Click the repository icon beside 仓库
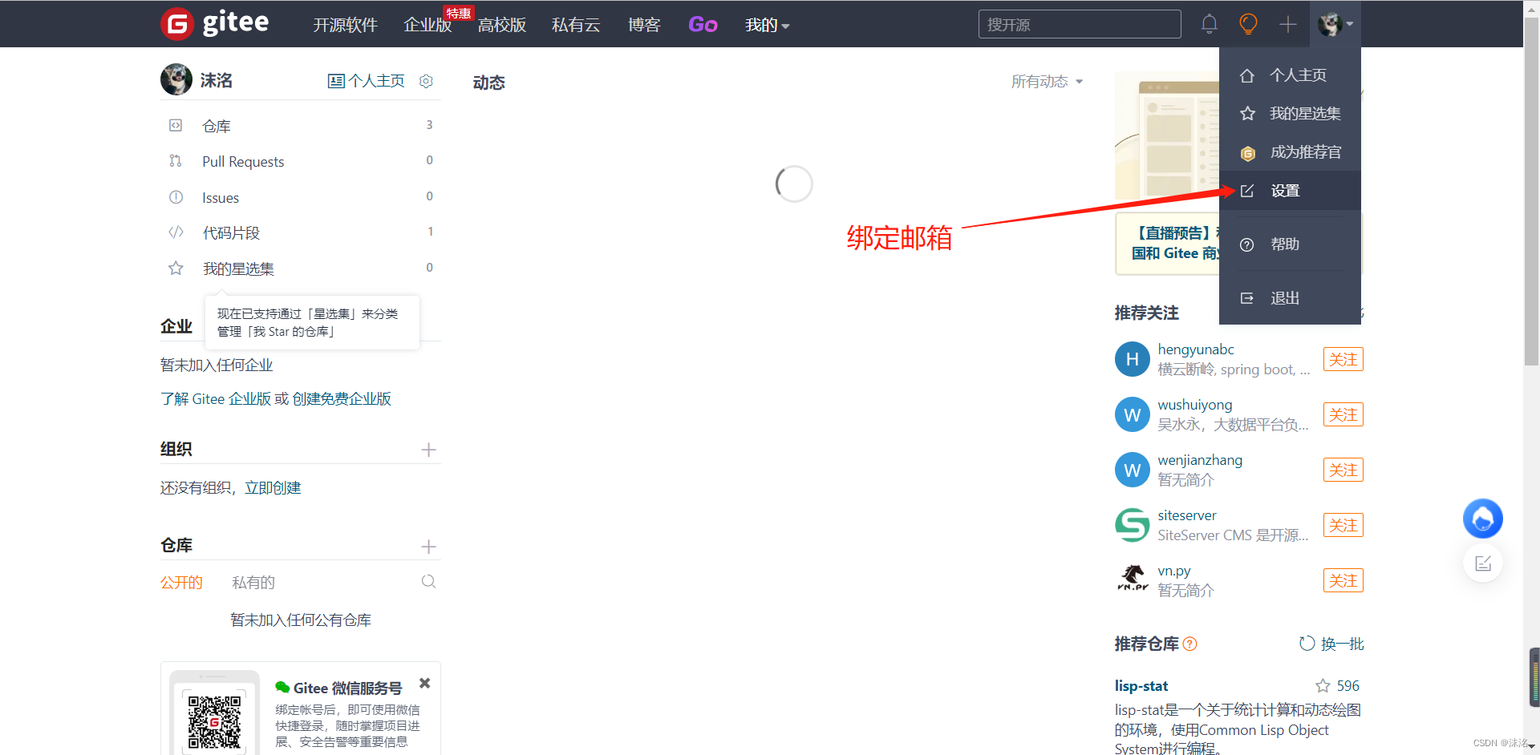Image resolution: width=1540 pixels, height=755 pixels. pyautogui.click(x=176, y=125)
